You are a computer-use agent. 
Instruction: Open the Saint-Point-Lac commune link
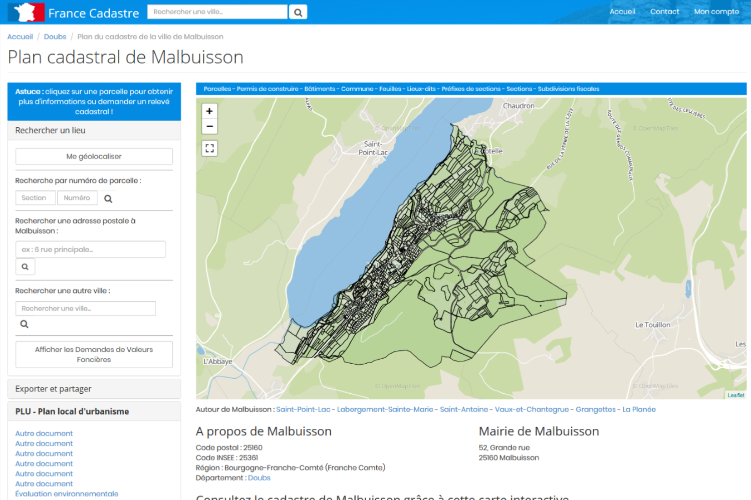(x=303, y=409)
